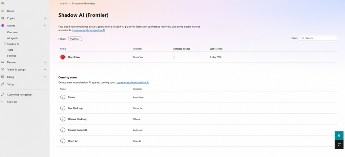The height and width of the screenshot is (157, 345).
Task: Sort by Name column in top table
Action: coord(63,49)
